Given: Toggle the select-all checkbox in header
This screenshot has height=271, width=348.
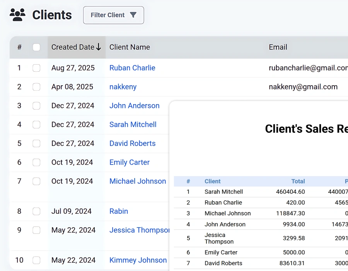Looking at the screenshot, I should [36, 47].
